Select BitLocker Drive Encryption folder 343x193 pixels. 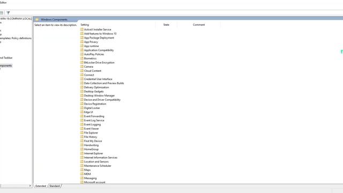click(98, 63)
